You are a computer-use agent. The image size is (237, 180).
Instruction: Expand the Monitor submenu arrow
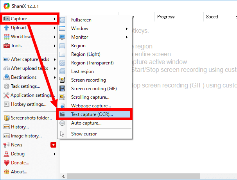[127, 37]
